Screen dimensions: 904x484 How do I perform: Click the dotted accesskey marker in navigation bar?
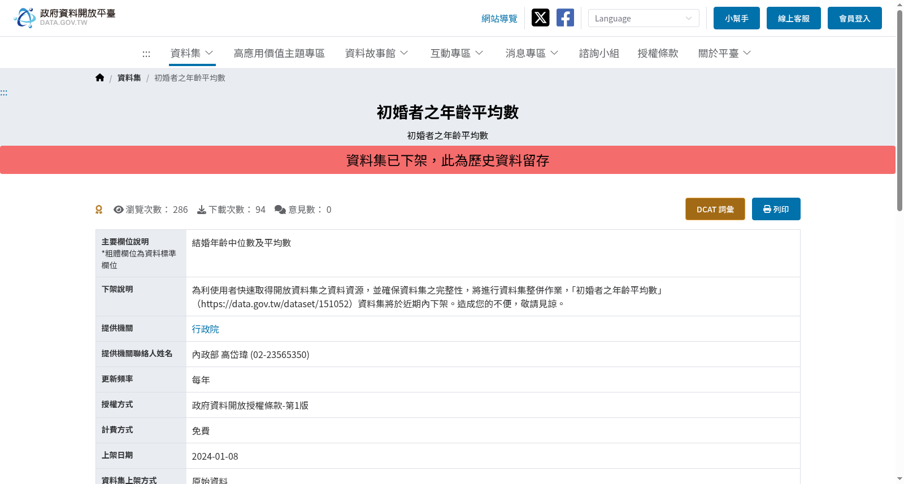[x=146, y=54]
